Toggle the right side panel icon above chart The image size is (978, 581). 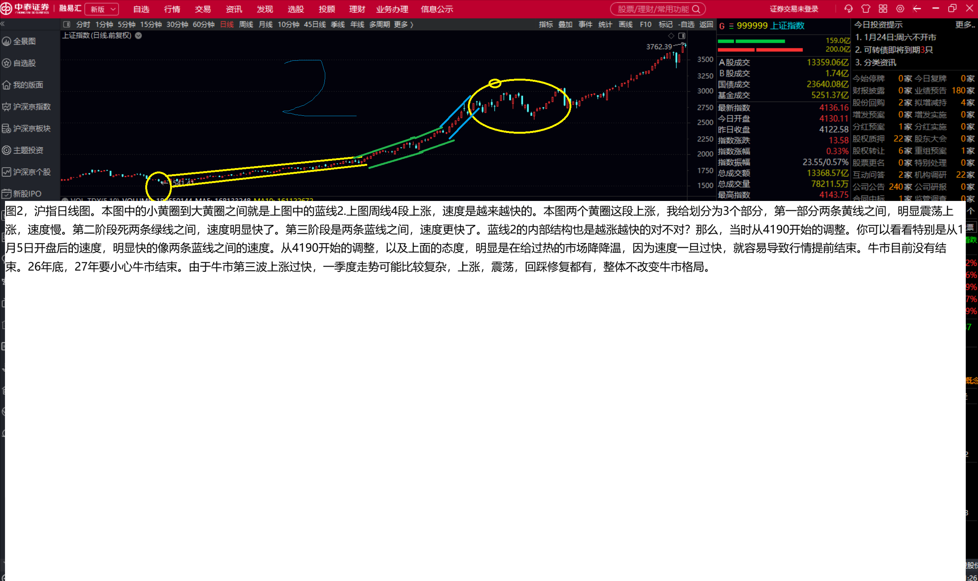click(681, 36)
